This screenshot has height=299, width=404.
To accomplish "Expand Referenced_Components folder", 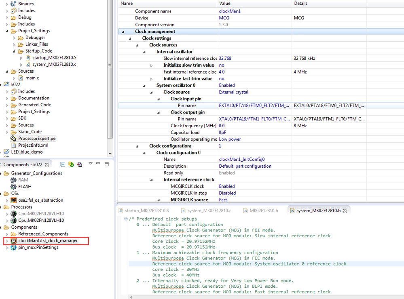I will [7, 234].
